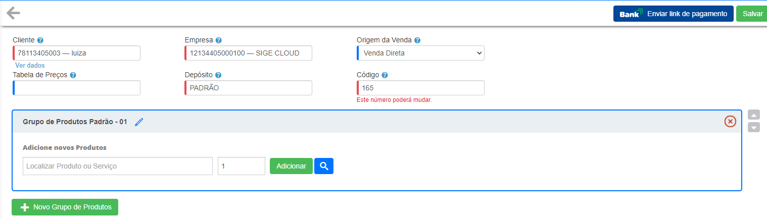This screenshot has height=219, width=767.
Task: Move product group up with arrow
Action: pyautogui.click(x=753, y=115)
